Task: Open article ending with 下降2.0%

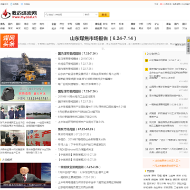Action: coord(81,122)
